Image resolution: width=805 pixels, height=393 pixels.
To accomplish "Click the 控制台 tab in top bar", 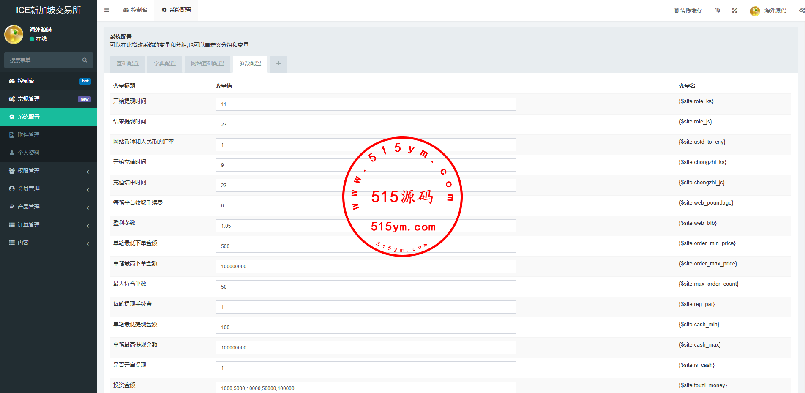I will coord(136,10).
